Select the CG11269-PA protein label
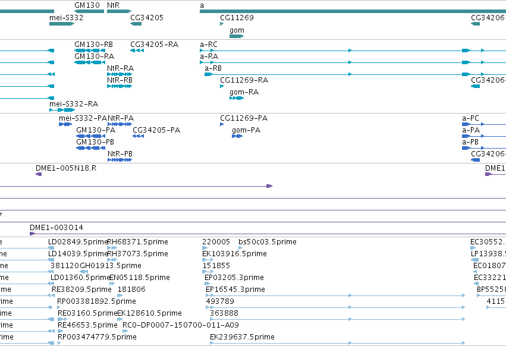This screenshot has height=346, width=506. click(x=244, y=118)
